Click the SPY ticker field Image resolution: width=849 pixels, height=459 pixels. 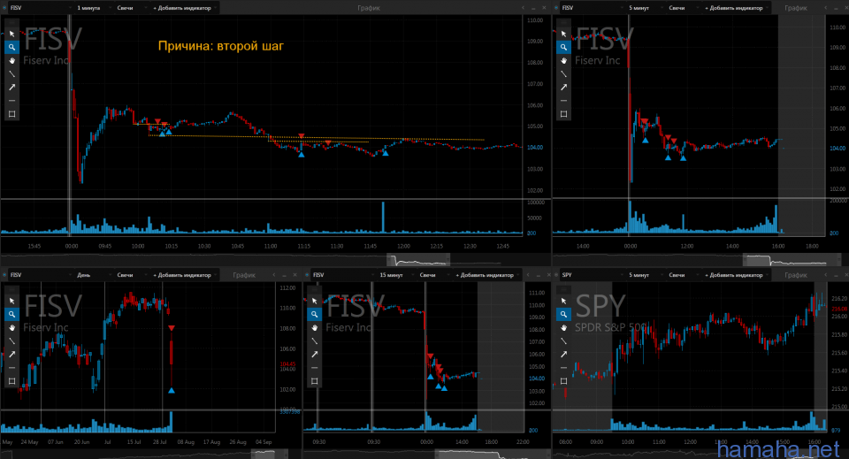(592, 275)
